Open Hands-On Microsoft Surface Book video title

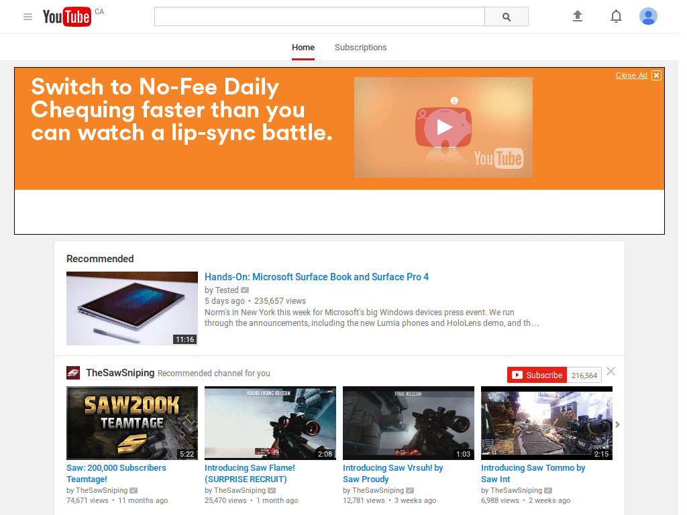pyautogui.click(x=317, y=277)
